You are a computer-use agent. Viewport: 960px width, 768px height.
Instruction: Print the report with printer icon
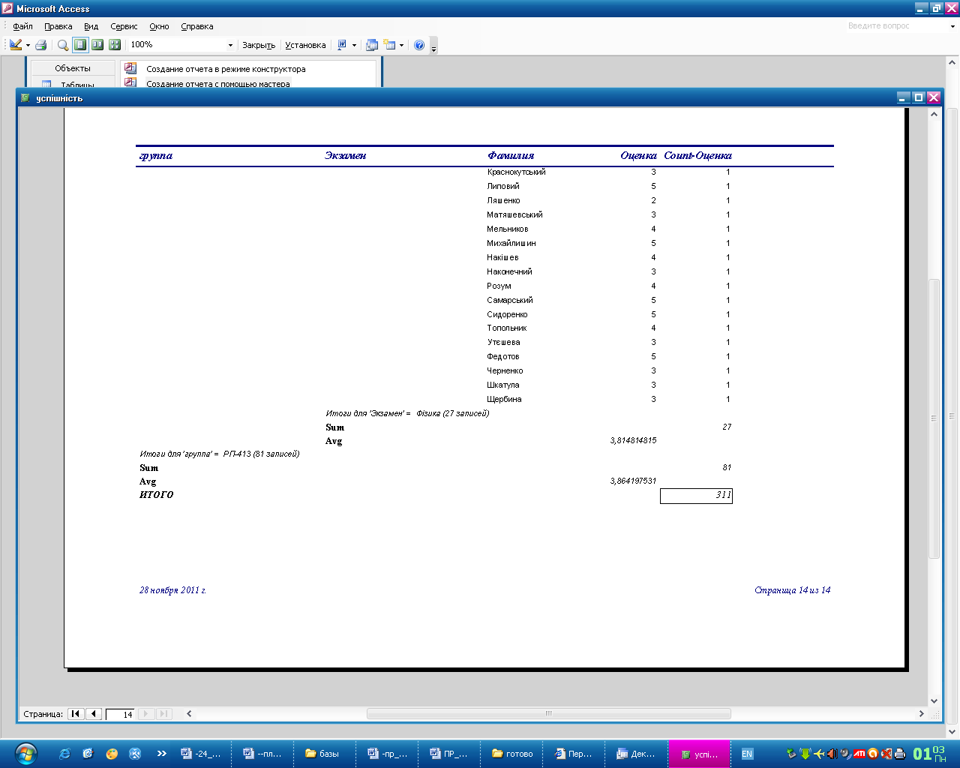(41, 45)
